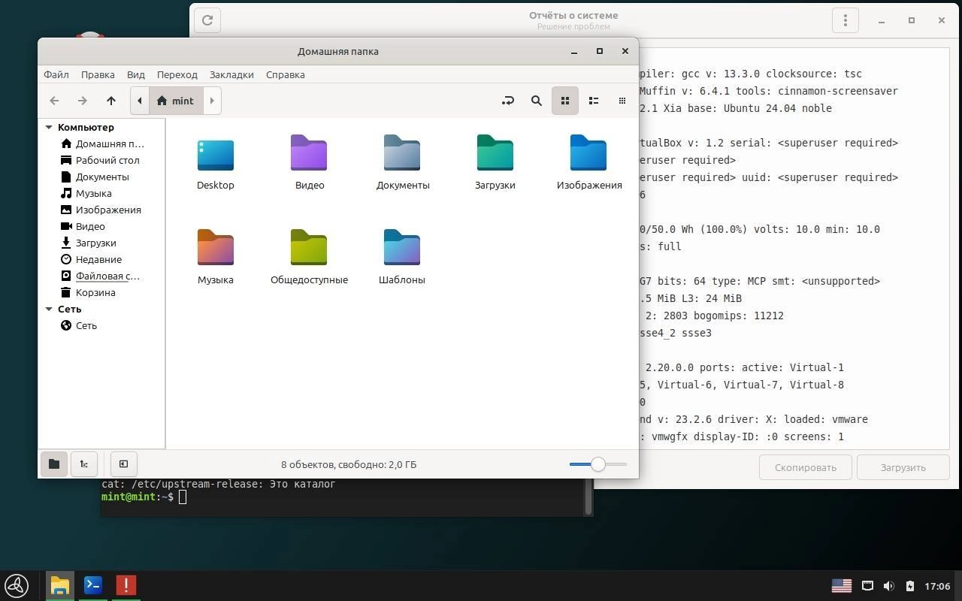Select the Шаблоны folder icon
The width and height of the screenshot is (962, 601).
[402, 247]
